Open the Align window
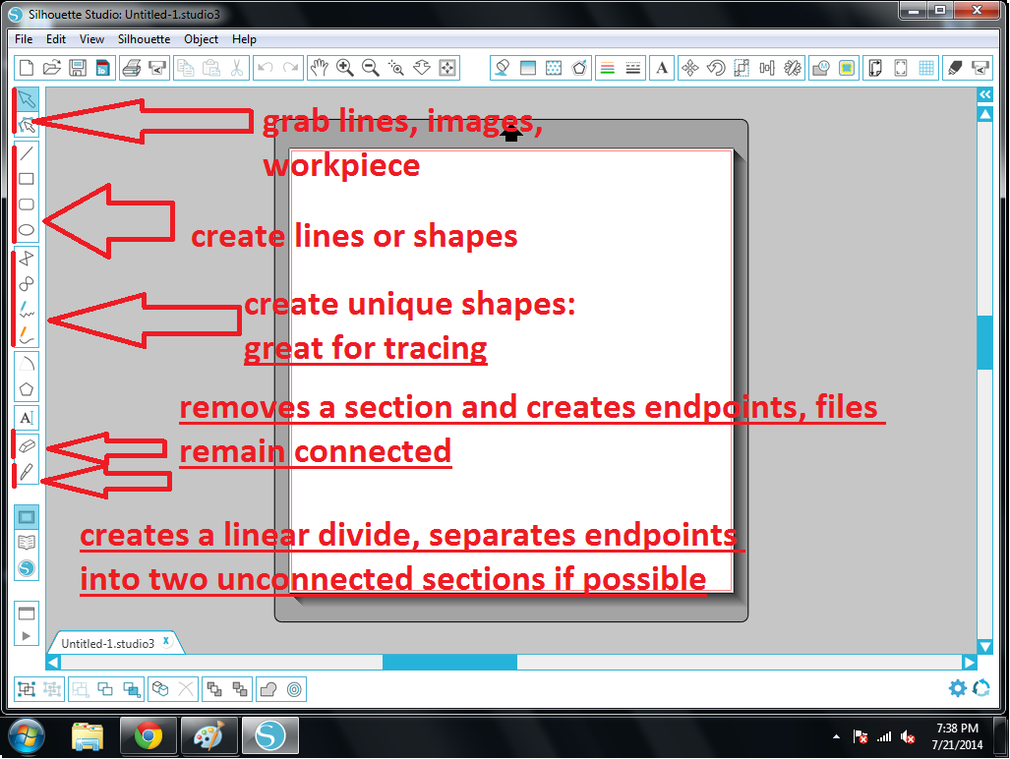This screenshot has width=1010, height=759. [766, 68]
